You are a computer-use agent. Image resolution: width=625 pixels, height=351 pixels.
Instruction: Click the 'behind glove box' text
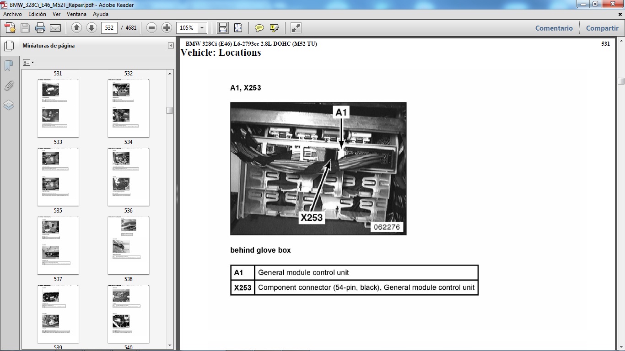(260, 250)
